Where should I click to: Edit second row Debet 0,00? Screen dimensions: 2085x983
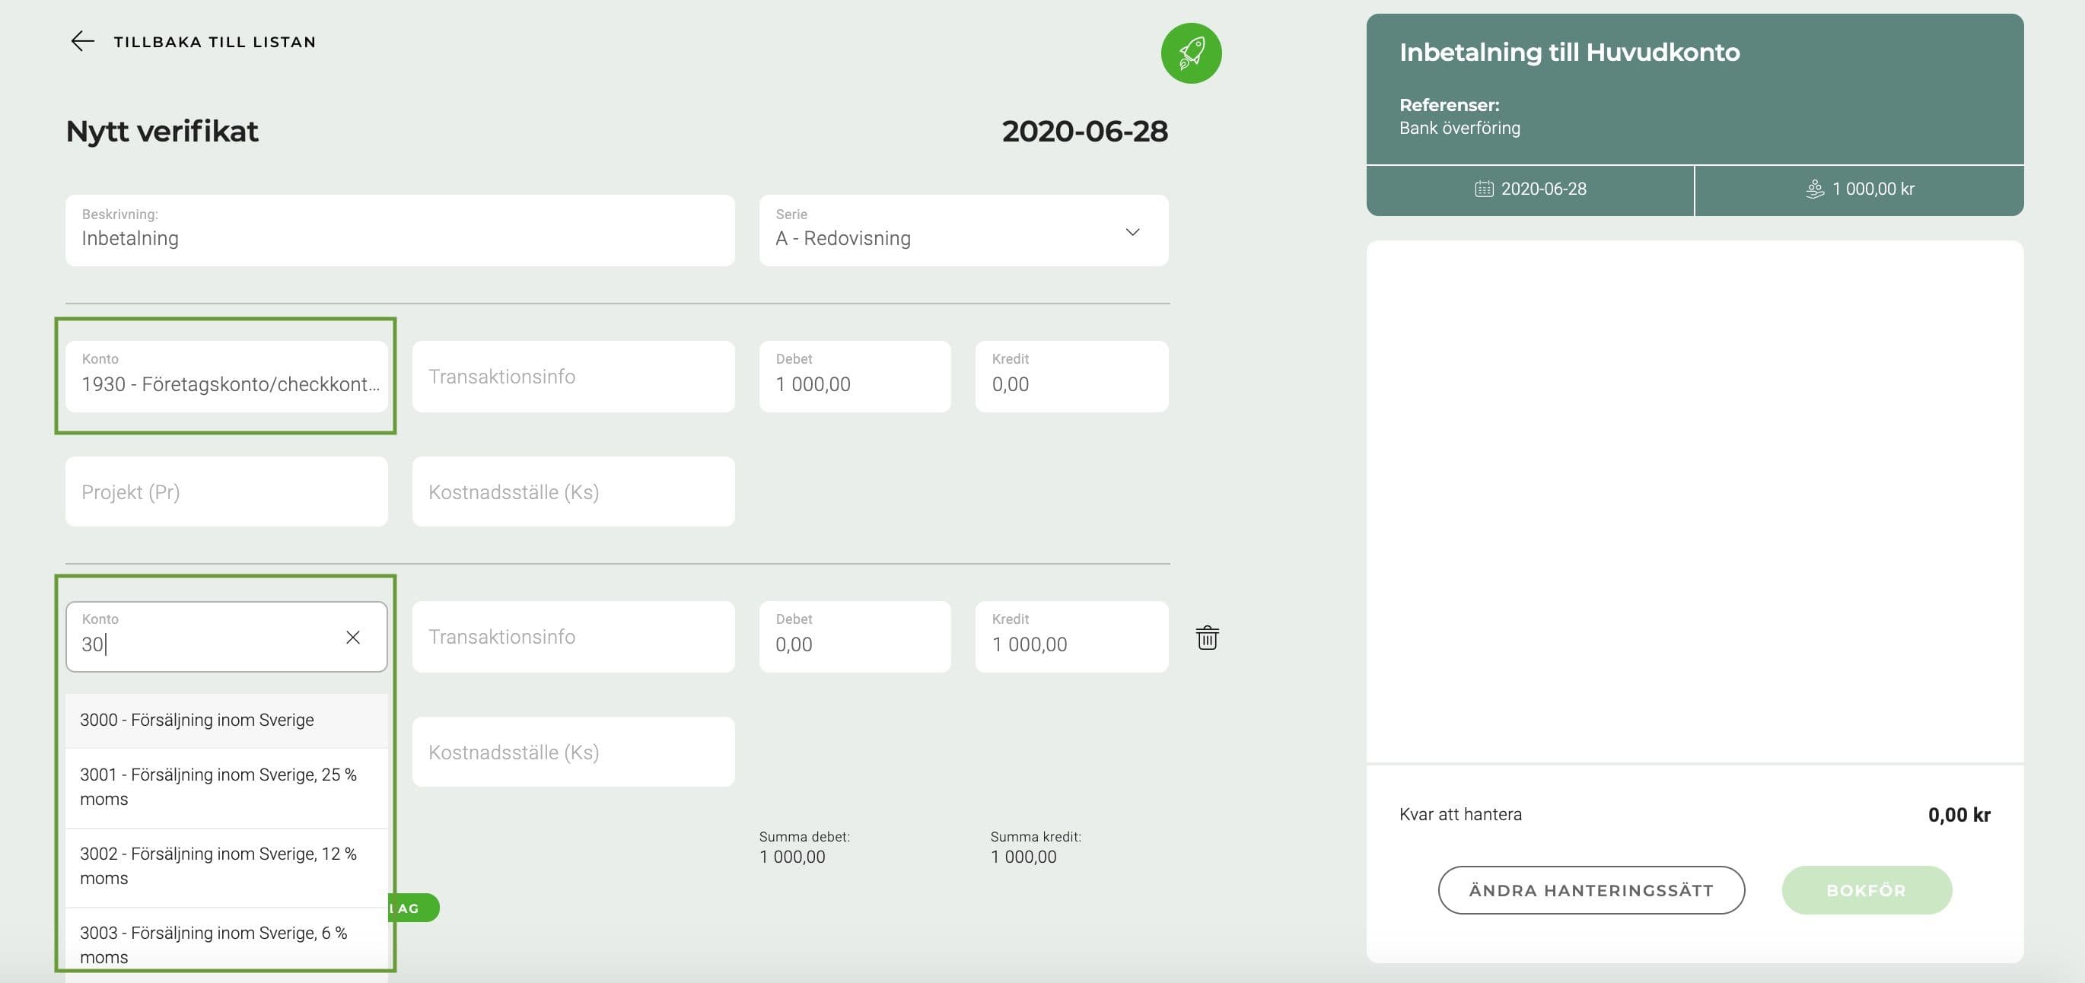855,637
